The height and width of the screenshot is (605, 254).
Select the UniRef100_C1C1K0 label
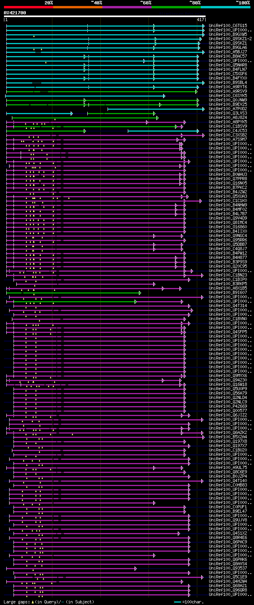[x=227, y=200]
